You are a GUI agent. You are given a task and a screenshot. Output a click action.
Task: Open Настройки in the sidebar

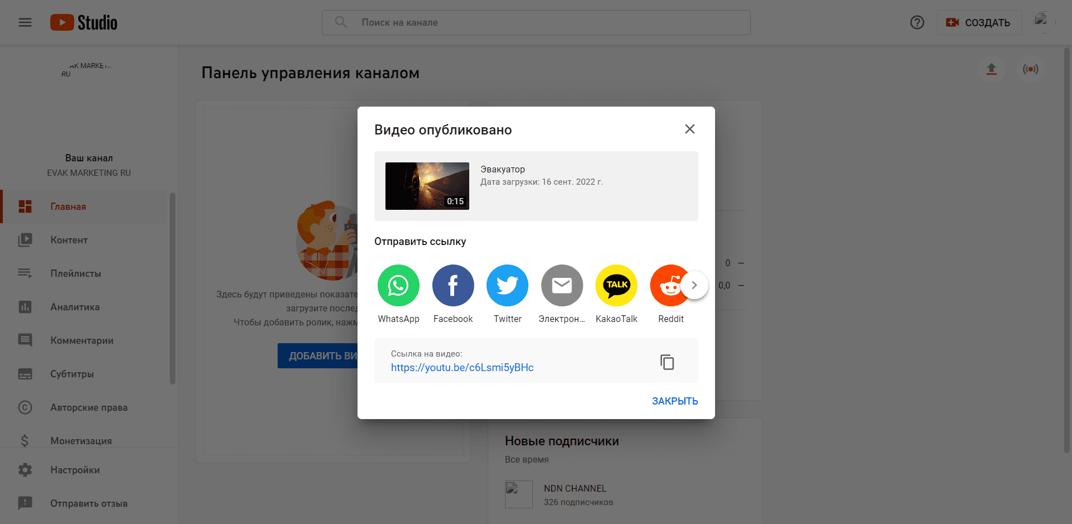click(89, 470)
